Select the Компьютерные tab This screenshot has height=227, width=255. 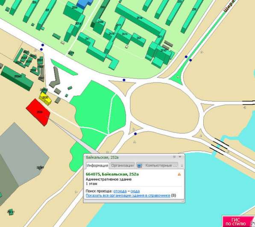[157, 165]
